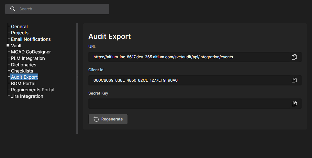Select Projects in the settings tree

20,33
